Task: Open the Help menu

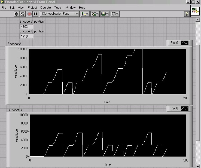Action: pyautogui.click(x=82, y=8)
